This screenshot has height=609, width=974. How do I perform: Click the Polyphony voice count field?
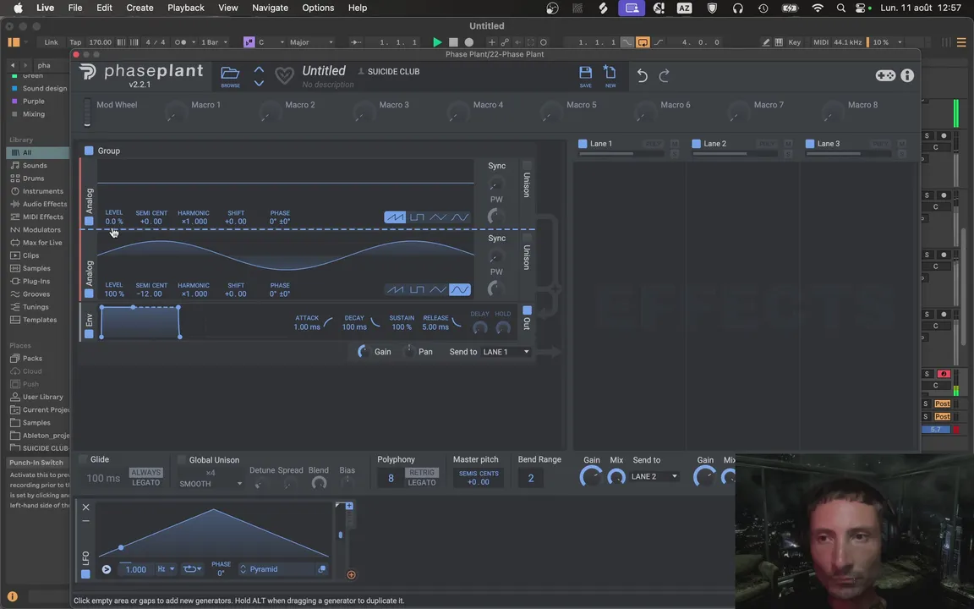391,478
